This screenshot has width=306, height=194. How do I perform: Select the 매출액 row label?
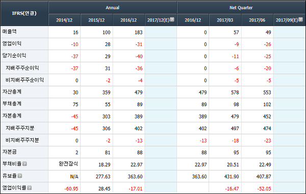(10, 32)
